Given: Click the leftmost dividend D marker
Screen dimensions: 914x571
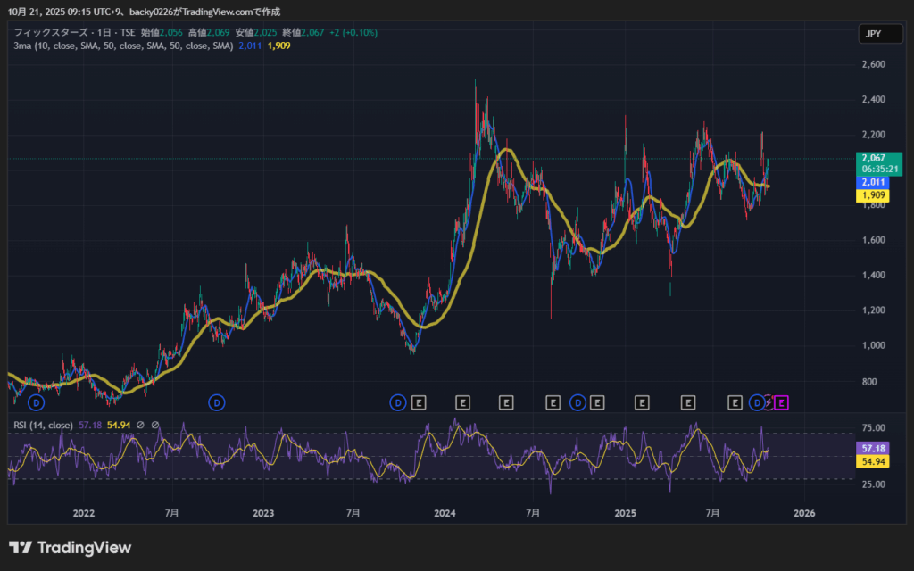Looking at the screenshot, I should tap(37, 403).
